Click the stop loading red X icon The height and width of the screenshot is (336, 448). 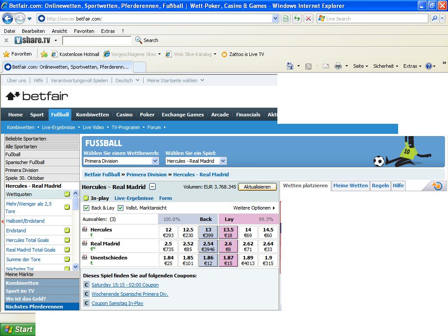(308, 19)
